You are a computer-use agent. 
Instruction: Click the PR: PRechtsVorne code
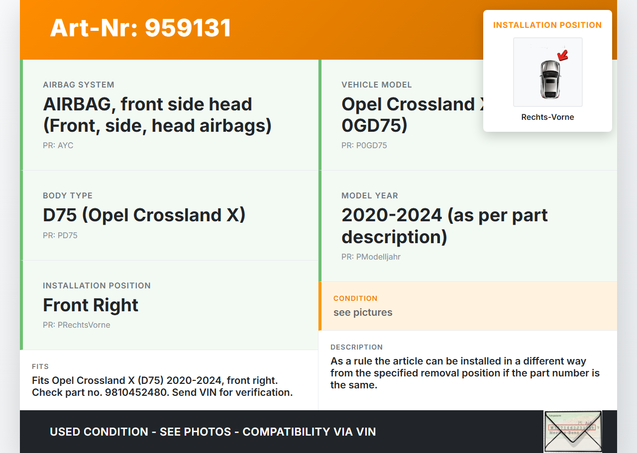(x=77, y=325)
